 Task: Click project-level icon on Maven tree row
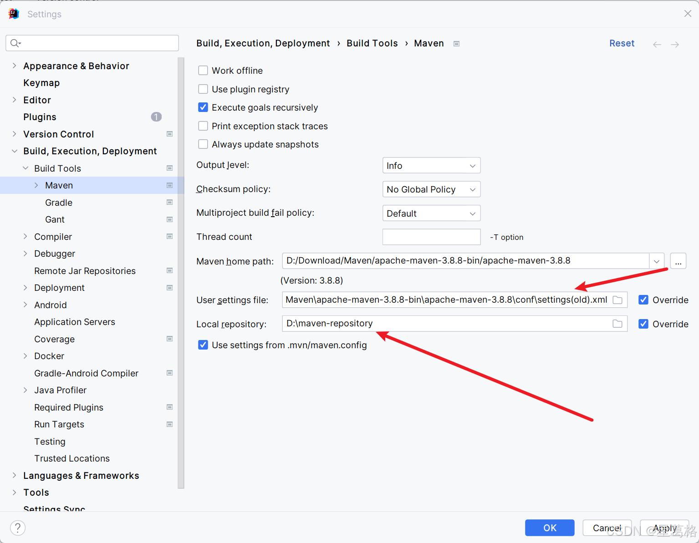[170, 185]
